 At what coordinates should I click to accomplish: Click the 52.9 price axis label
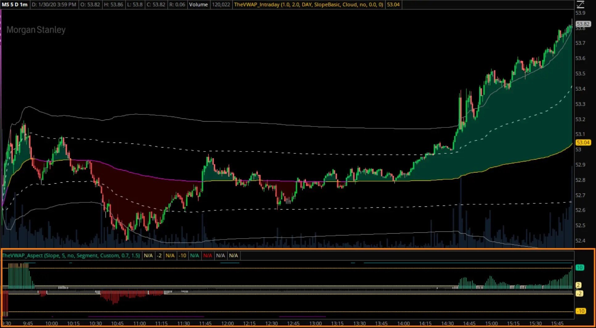[580, 164]
